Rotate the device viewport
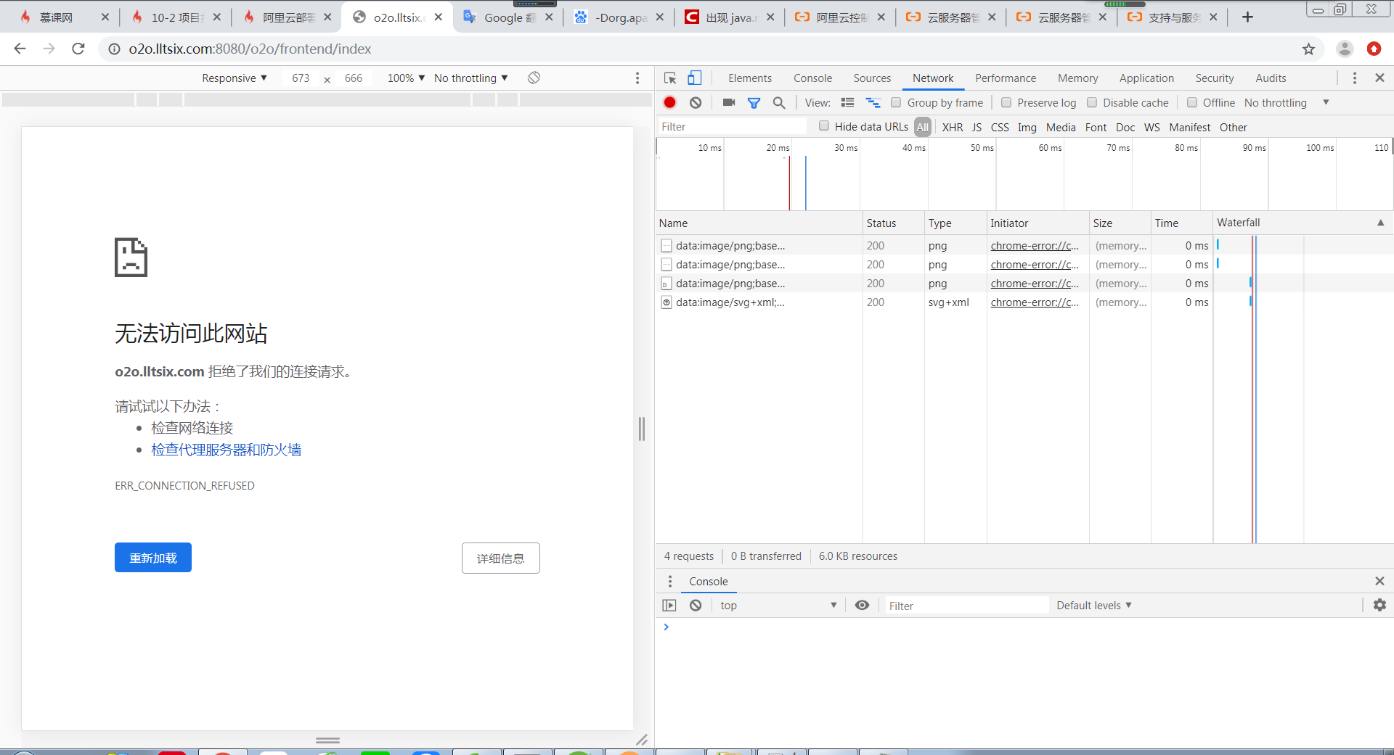The height and width of the screenshot is (755, 1394). [x=534, y=78]
